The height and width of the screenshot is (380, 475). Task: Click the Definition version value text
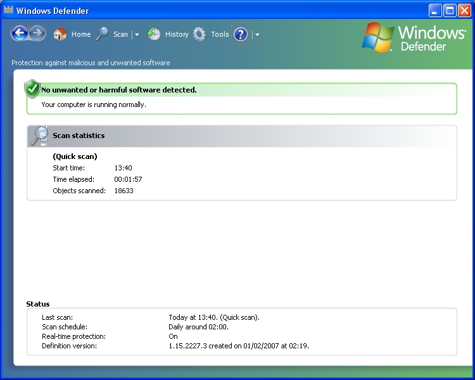pyautogui.click(x=238, y=346)
